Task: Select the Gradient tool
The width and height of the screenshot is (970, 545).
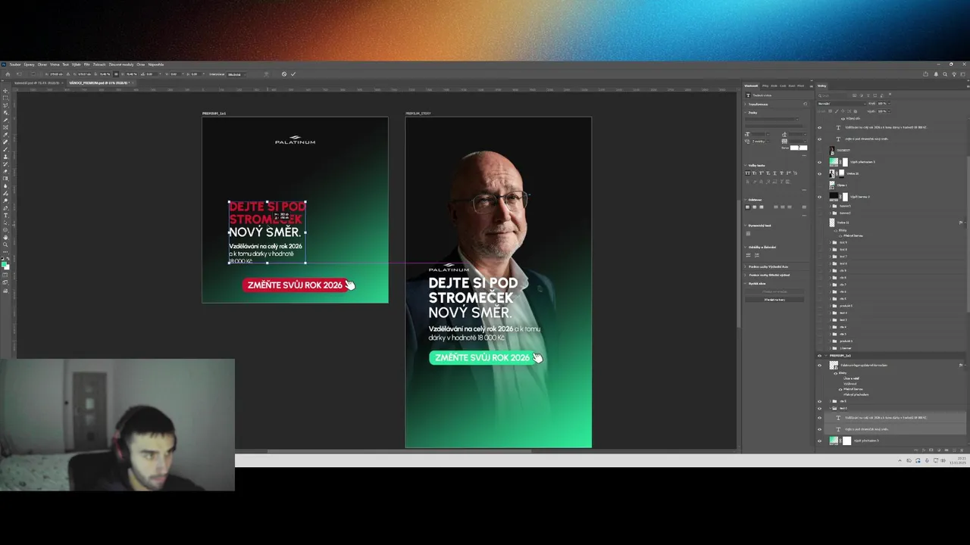Action: (x=5, y=179)
